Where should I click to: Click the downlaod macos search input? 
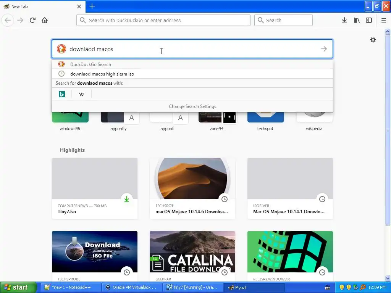click(x=192, y=49)
